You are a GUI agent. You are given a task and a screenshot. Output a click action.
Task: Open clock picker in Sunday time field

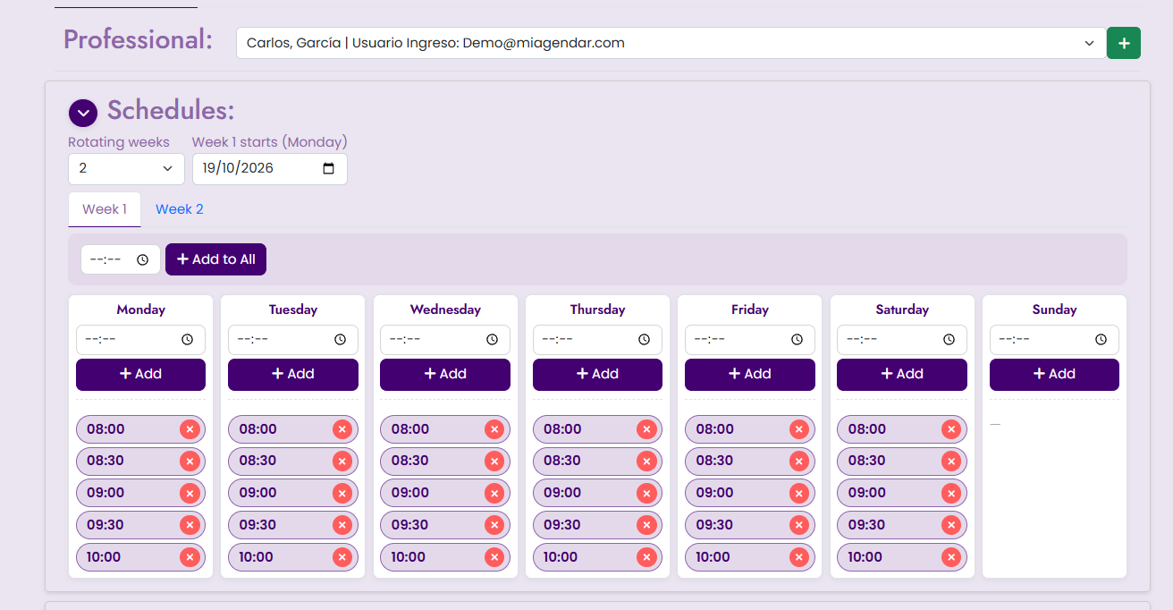point(1101,340)
